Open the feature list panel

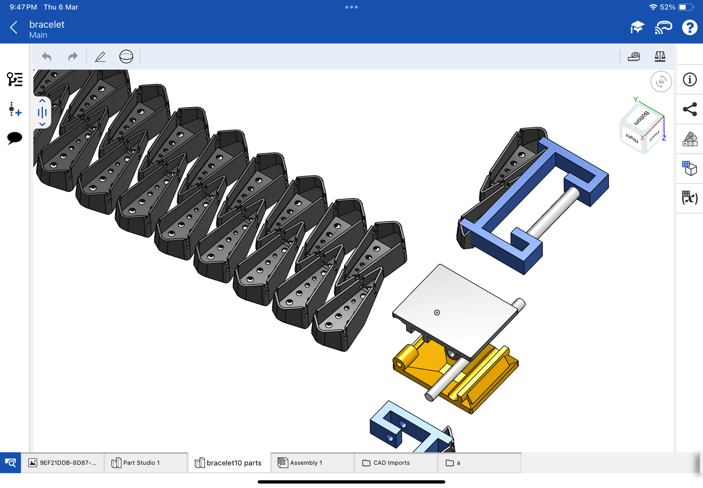click(15, 79)
